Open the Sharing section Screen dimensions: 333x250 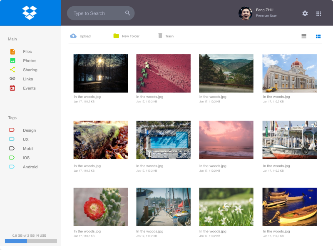click(30, 70)
